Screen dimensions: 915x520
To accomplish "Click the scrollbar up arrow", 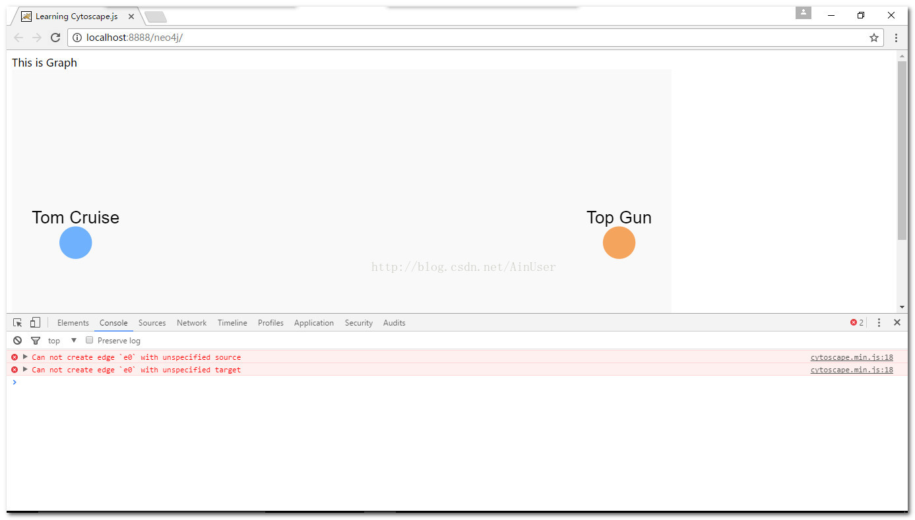I will click(x=902, y=55).
